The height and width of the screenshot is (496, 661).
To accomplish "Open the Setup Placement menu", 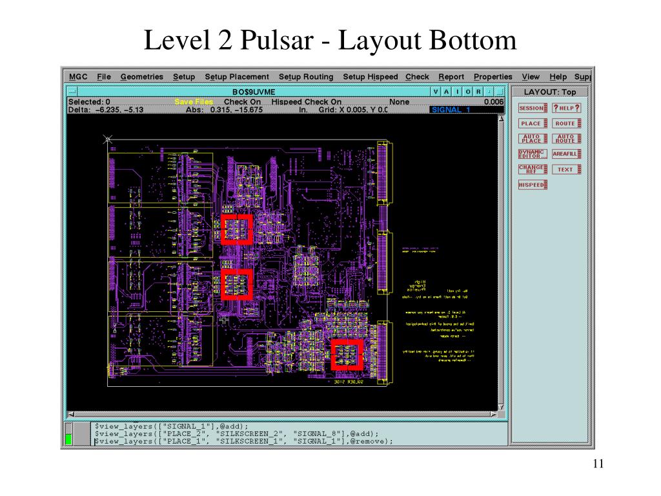I will click(237, 77).
